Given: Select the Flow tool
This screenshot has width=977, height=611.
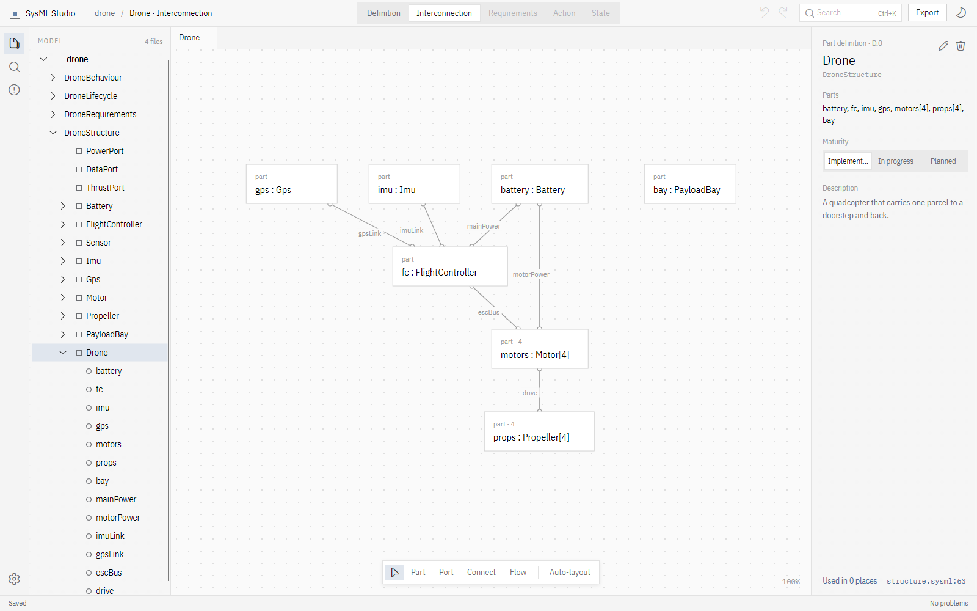Looking at the screenshot, I should pos(518,573).
